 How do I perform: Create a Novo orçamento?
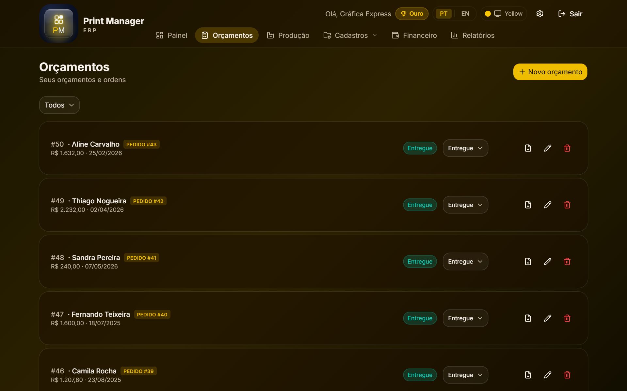click(550, 72)
